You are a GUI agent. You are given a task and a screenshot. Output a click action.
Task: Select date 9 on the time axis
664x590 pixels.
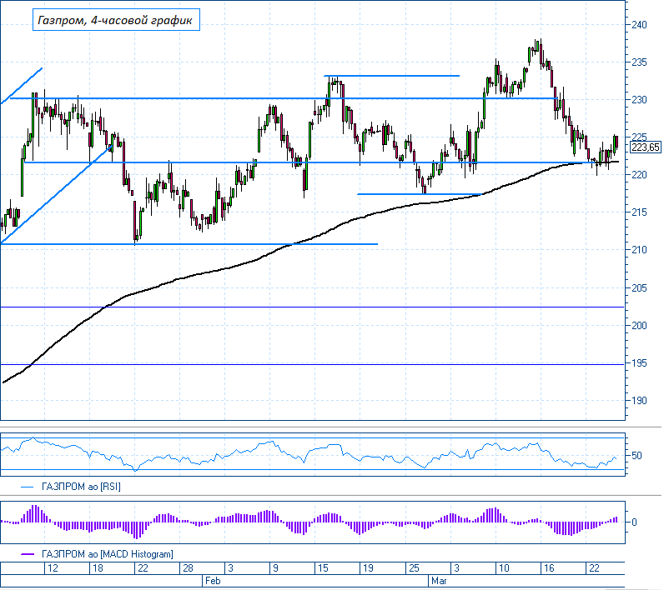pyautogui.click(x=275, y=568)
